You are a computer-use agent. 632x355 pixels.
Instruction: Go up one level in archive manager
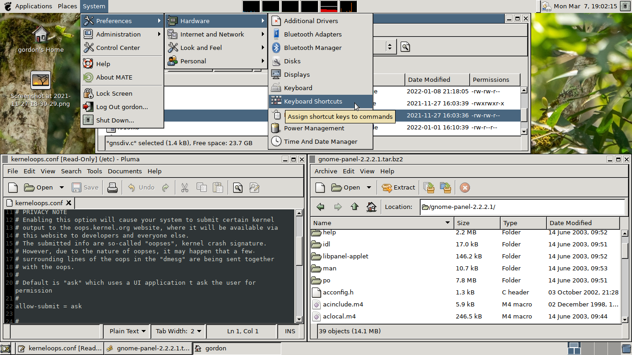click(354, 207)
